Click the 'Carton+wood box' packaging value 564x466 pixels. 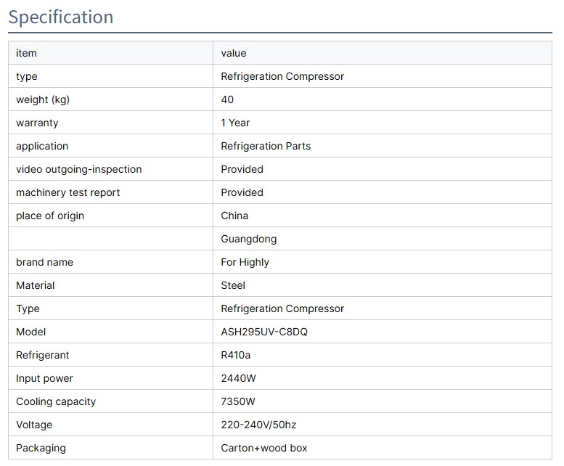tap(263, 448)
